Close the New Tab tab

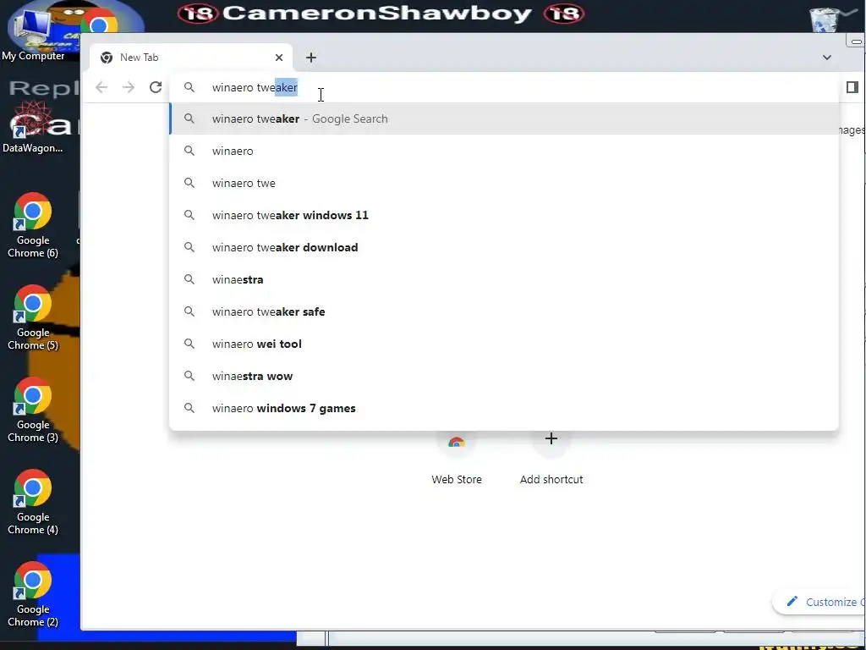(x=279, y=58)
